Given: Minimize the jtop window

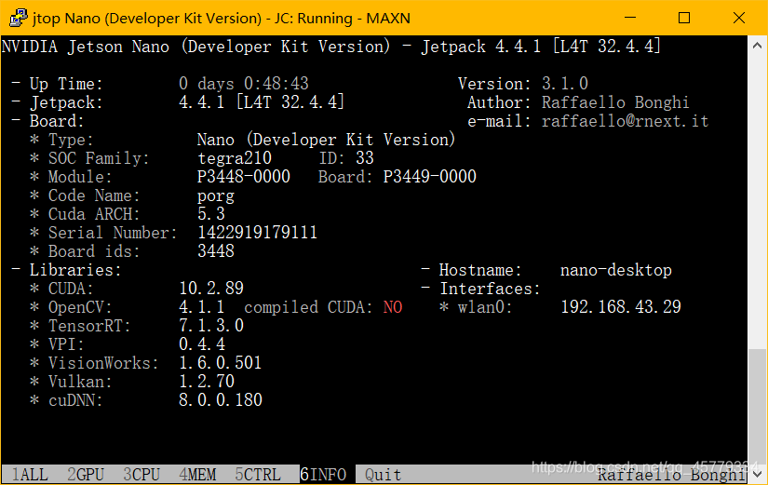Looking at the screenshot, I should 630,18.
